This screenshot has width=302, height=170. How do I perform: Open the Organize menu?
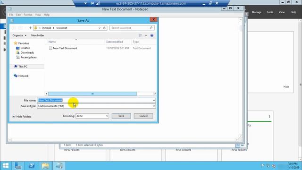[x=19, y=35]
